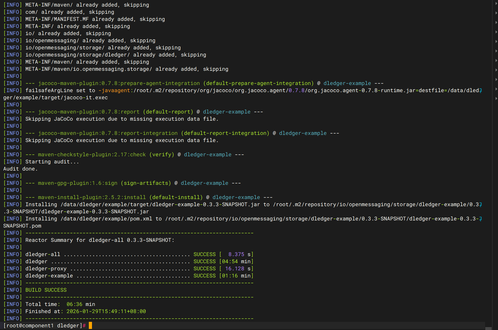This screenshot has width=498, height=330.
Task: Click gutter arrow beside the failsafeArgLine line
Action: 496,89
